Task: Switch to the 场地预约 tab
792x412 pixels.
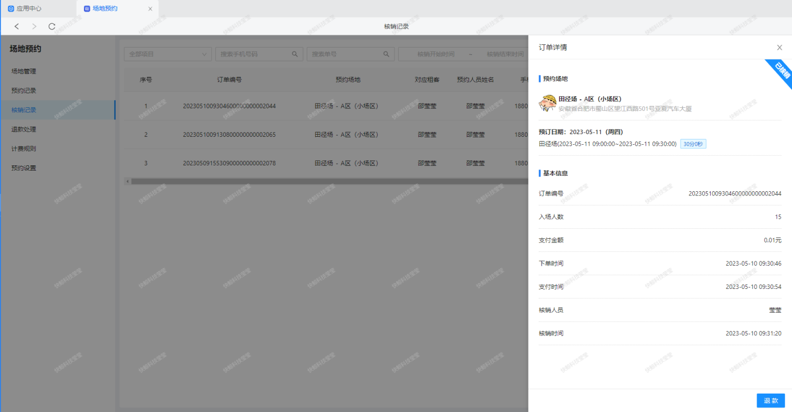Action: pyautogui.click(x=117, y=9)
